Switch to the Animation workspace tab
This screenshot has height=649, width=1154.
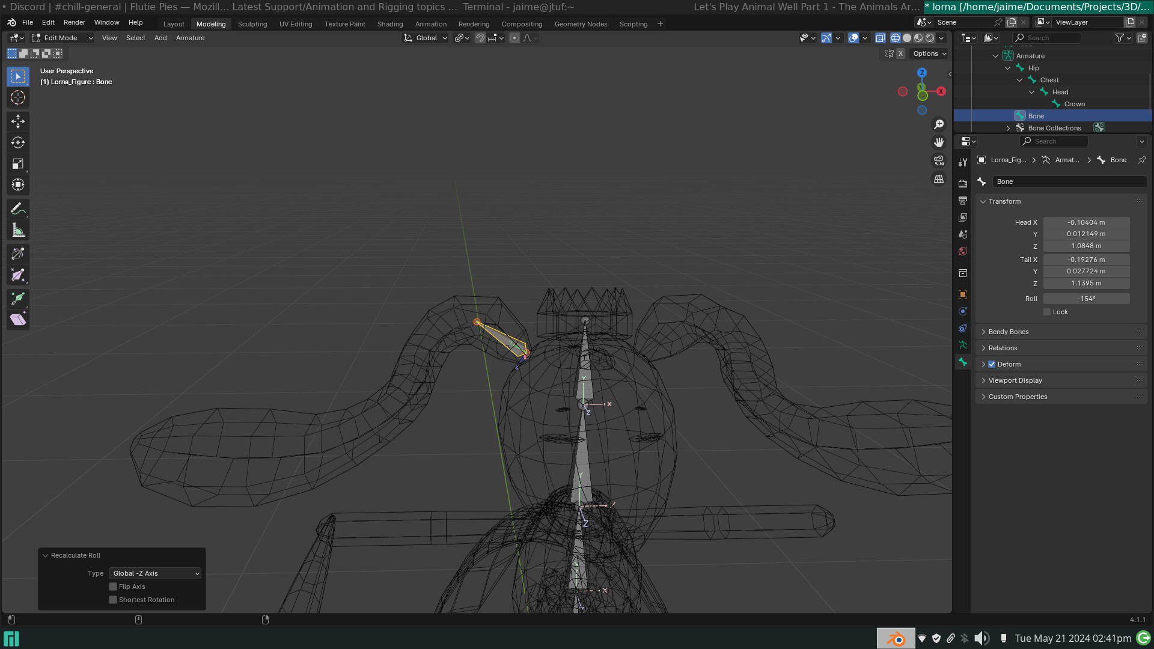(x=431, y=24)
